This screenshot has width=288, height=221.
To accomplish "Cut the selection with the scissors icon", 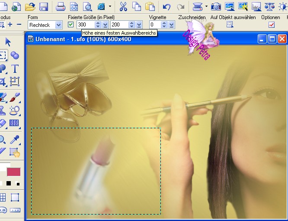I will pyautogui.click(x=123, y=6).
